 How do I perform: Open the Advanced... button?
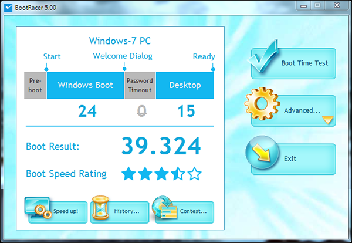293,111
